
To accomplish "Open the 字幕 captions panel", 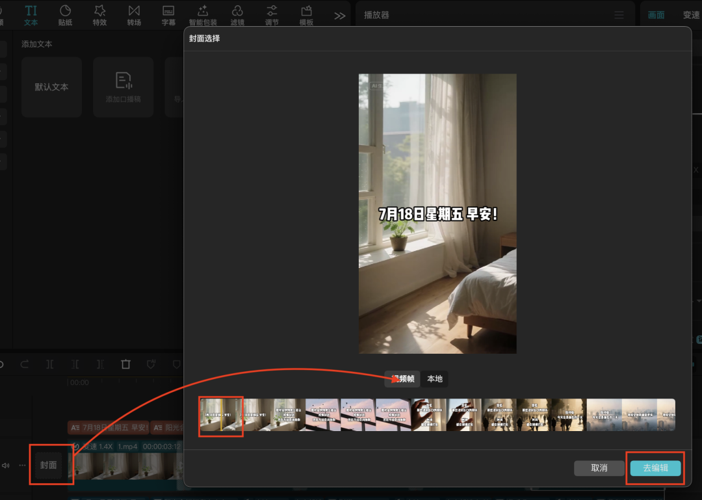I will click(x=168, y=14).
